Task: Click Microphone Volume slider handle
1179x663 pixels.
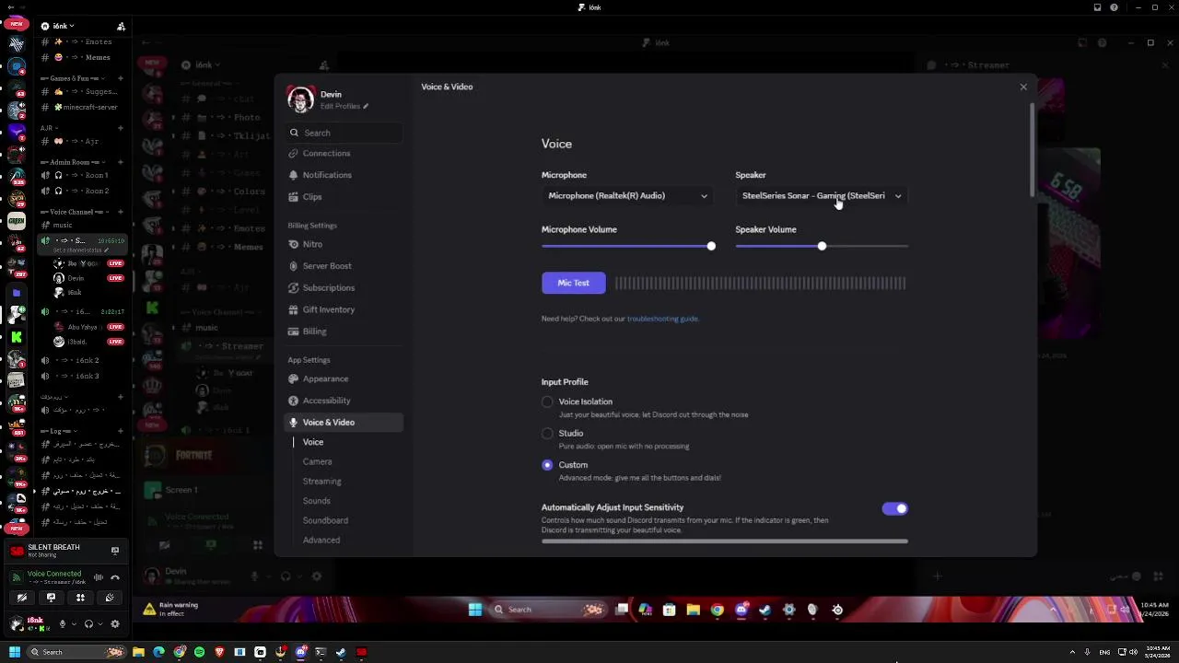Action: point(711,246)
